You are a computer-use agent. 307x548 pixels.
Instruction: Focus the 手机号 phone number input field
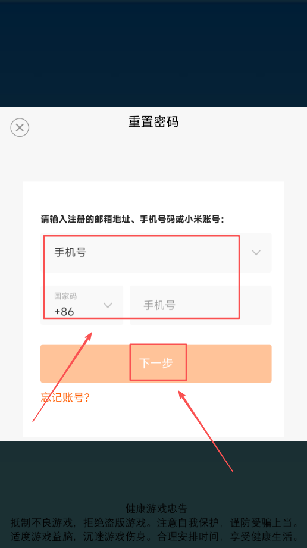[x=201, y=305]
